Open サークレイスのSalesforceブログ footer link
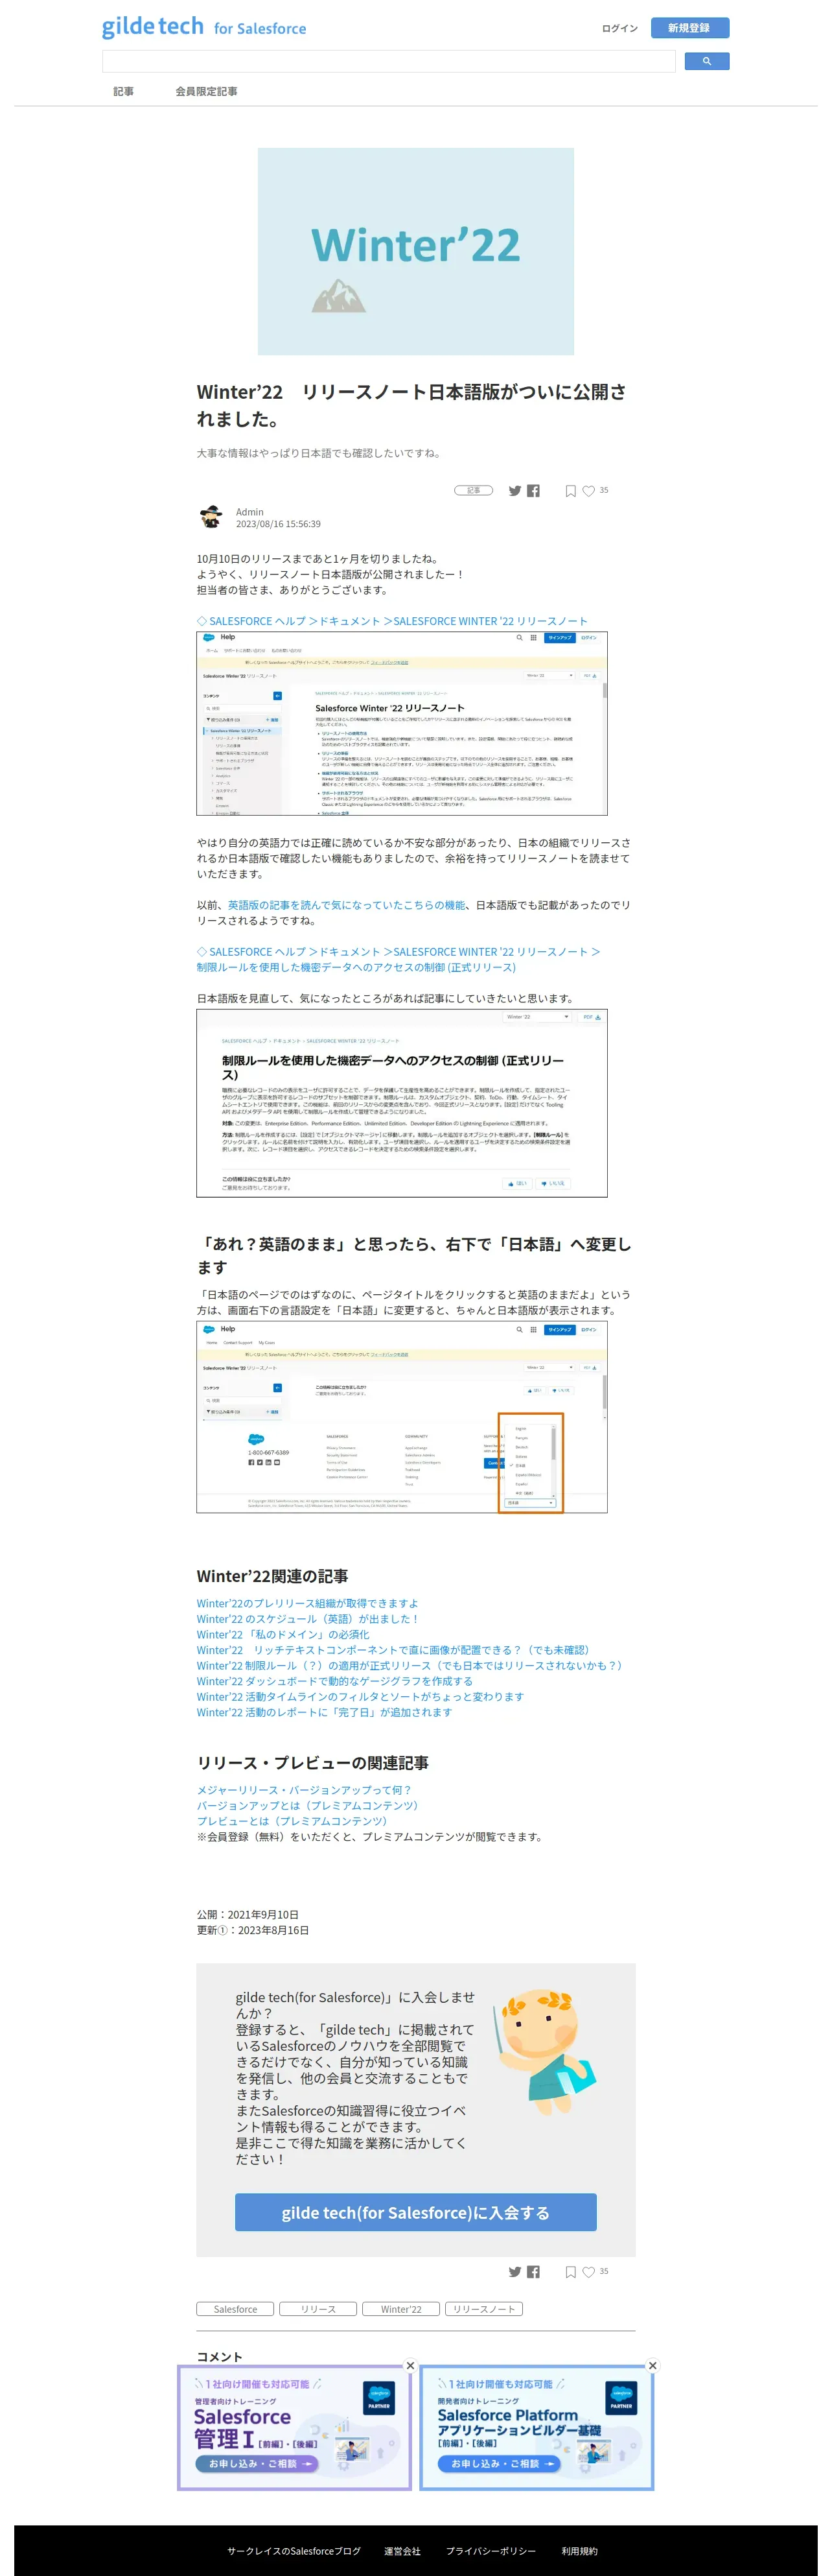832x2576 pixels. 294,2551
